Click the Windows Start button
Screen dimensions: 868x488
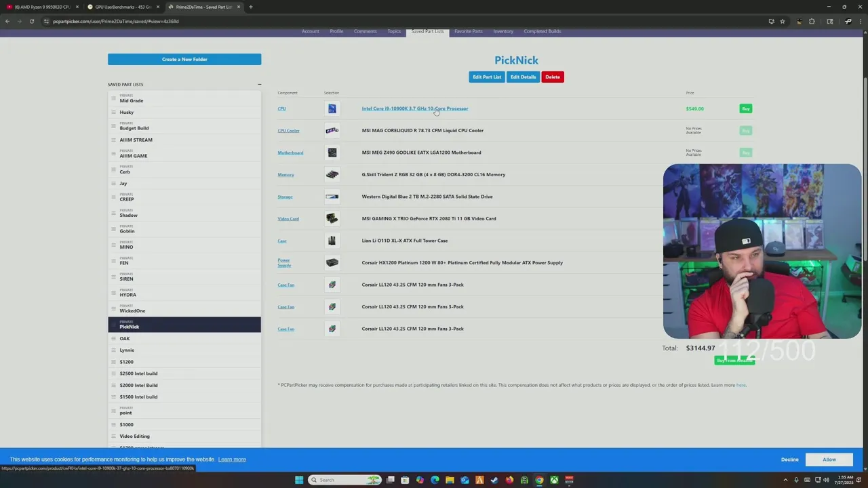pyautogui.click(x=299, y=480)
